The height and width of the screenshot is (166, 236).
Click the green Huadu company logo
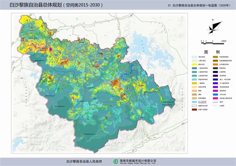[116, 161]
